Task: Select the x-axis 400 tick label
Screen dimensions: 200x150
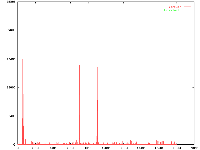Action: 53,148
